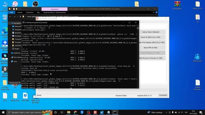Click the taskbar search box
The height and width of the screenshot is (115, 205).
(x=29, y=112)
